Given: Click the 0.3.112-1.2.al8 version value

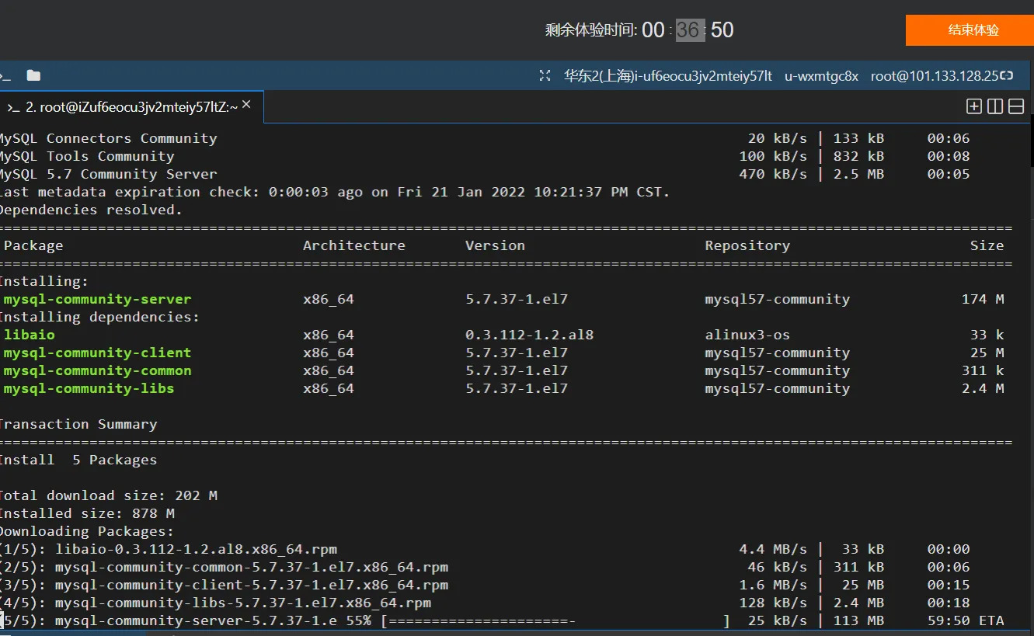Looking at the screenshot, I should [529, 335].
